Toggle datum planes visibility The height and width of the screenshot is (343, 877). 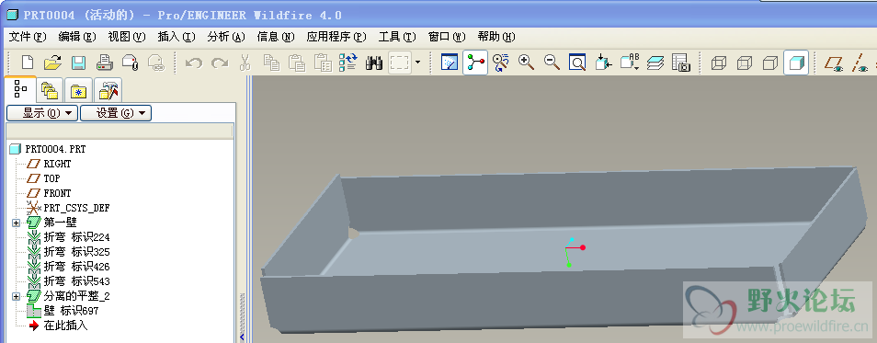click(834, 63)
